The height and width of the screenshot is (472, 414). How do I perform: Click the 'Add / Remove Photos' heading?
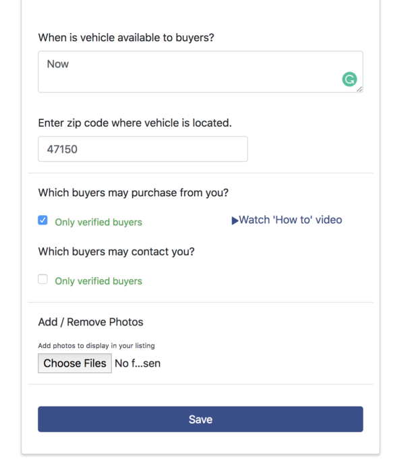pyautogui.click(x=90, y=322)
